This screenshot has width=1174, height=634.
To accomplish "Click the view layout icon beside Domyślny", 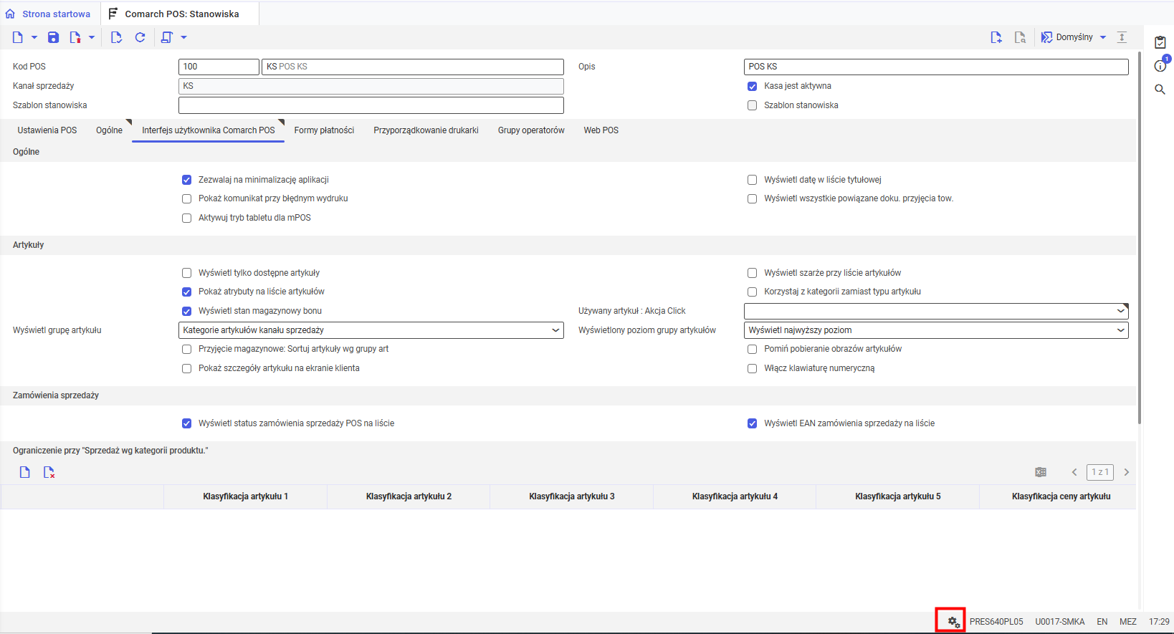I will pos(1046,37).
